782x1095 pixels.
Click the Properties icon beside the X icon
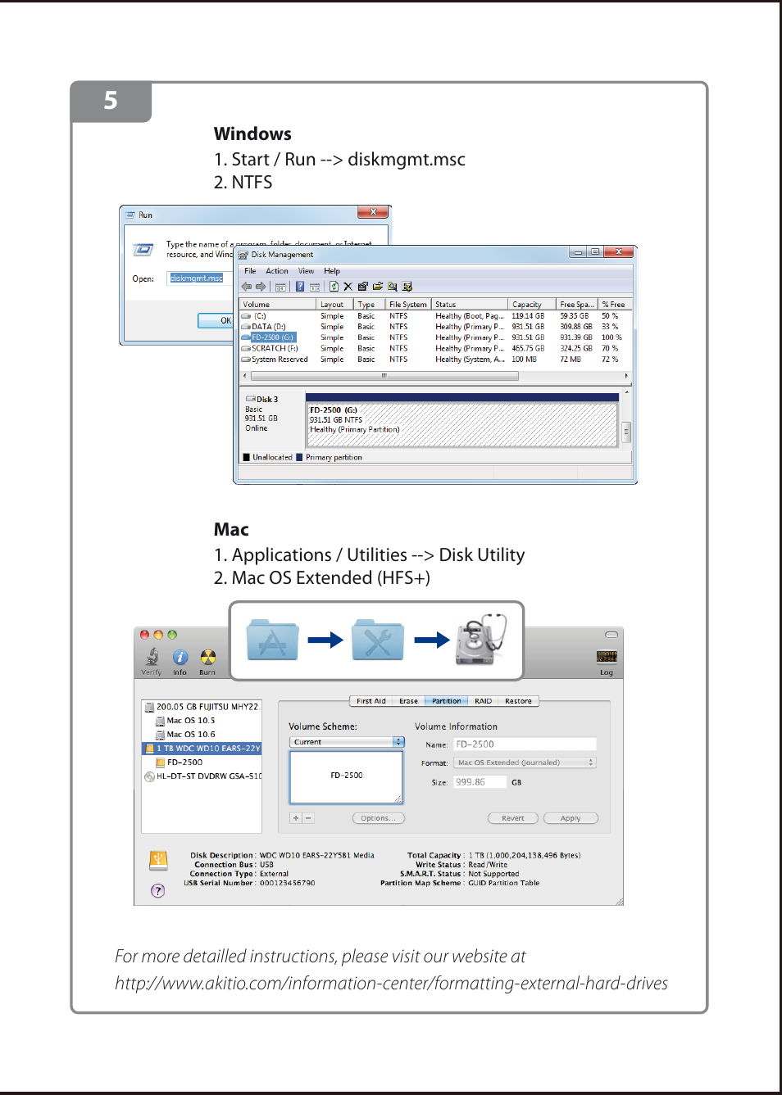(362, 287)
